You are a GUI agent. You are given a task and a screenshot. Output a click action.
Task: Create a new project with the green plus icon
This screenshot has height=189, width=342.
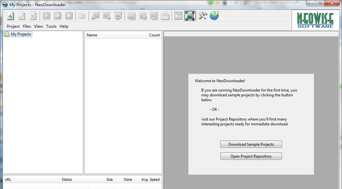point(10,16)
